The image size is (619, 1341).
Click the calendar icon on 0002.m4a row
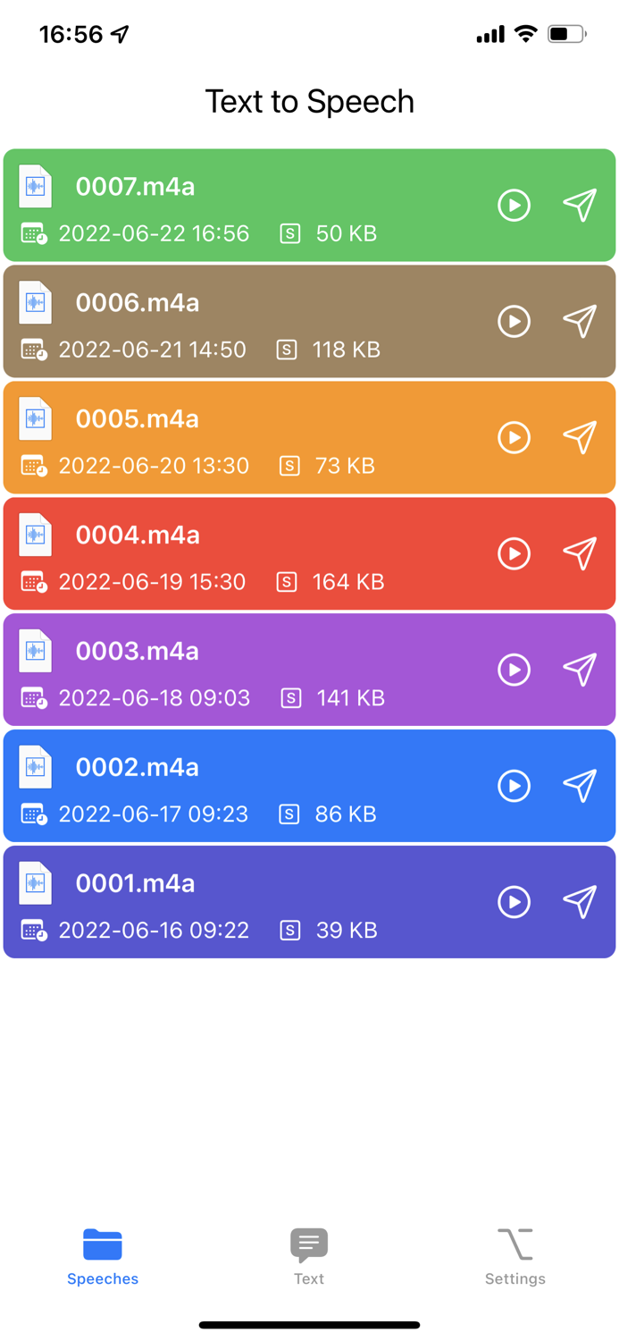pos(32,814)
